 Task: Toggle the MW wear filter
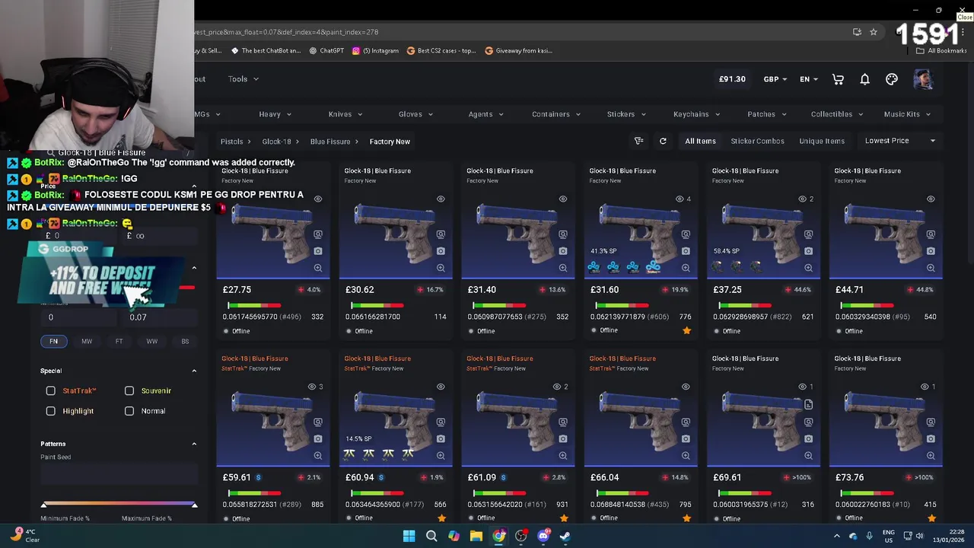click(x=87, y=341)
